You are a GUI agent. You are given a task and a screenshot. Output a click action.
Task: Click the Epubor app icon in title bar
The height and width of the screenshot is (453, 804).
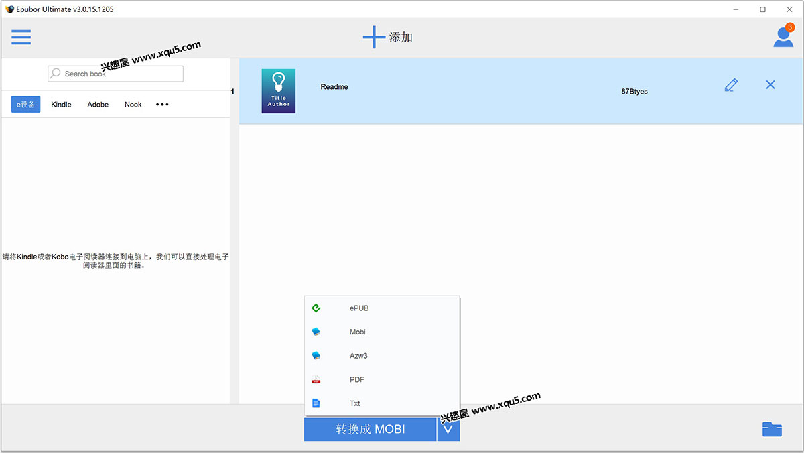9,9
